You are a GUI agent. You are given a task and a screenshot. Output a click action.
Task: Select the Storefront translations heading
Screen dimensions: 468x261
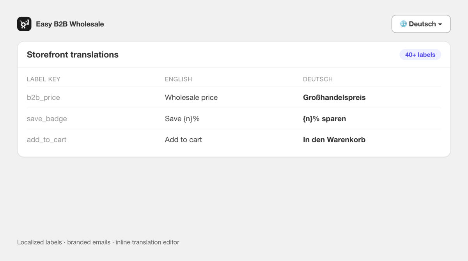[x=73, y=55]
